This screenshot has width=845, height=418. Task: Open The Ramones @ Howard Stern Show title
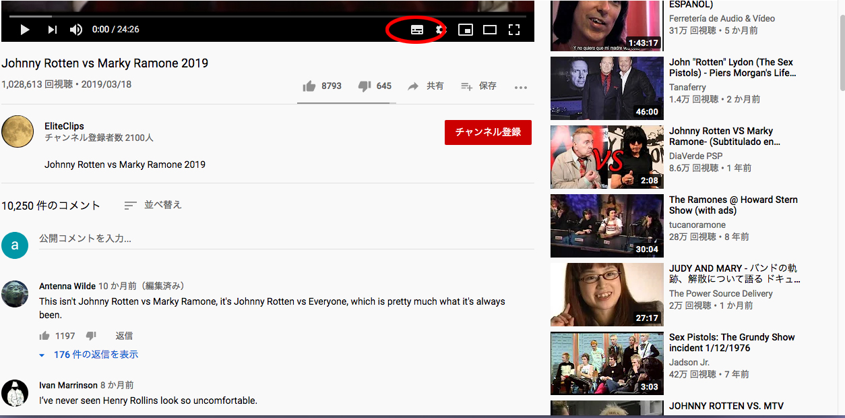(733, 205)
